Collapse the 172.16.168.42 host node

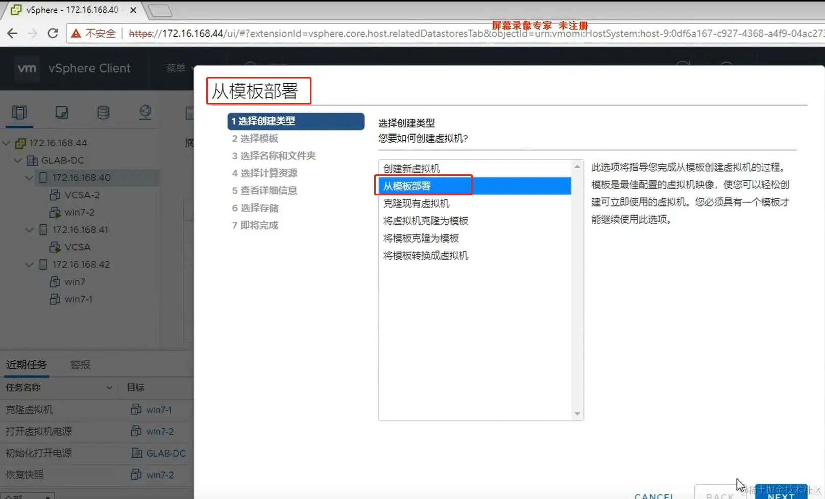[29, 265]
